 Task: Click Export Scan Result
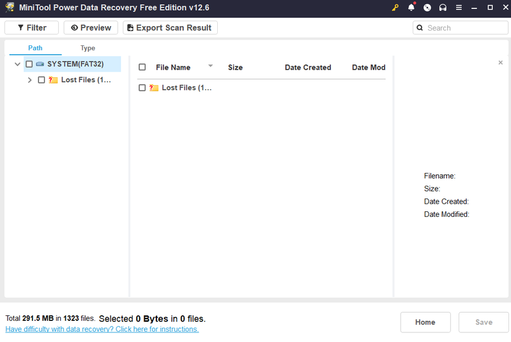pyautogui.click(x=170, y=27)
